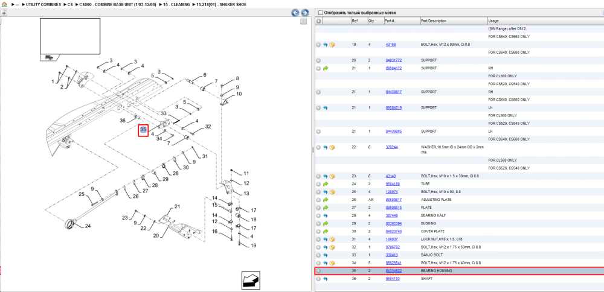Image resolution: width=604 pixels, height=292 pixels.
Task: Click the box icon for part 86629541
Action: point(332,263)
